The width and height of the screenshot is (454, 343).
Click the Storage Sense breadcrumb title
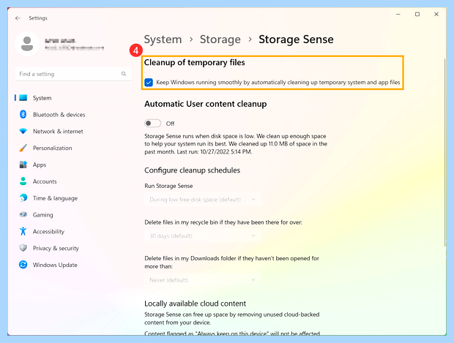pyautogui.click(x=296, y=39)
